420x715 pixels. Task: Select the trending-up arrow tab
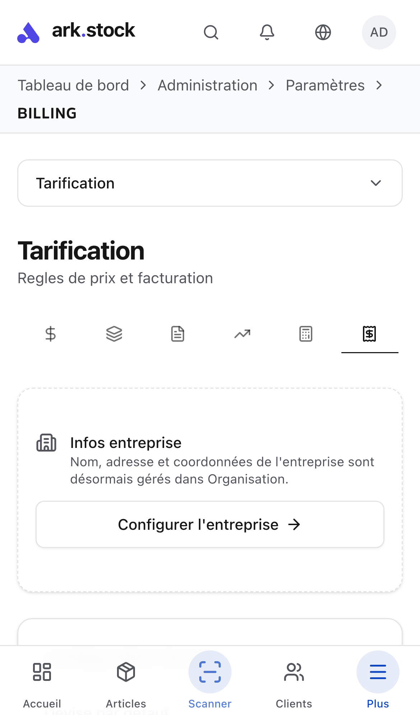(242, 334)
